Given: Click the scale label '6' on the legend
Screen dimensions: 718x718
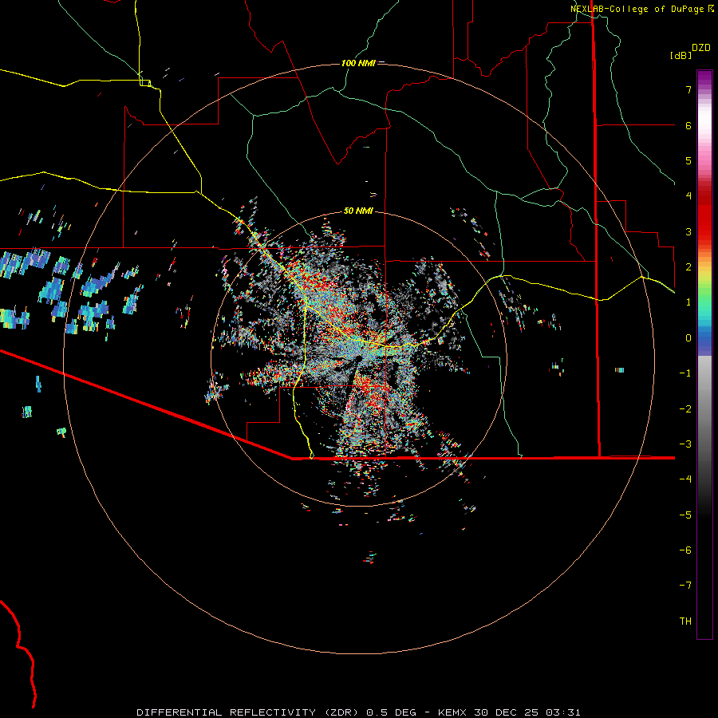Looking at the screenshot, I should [688, 125].
